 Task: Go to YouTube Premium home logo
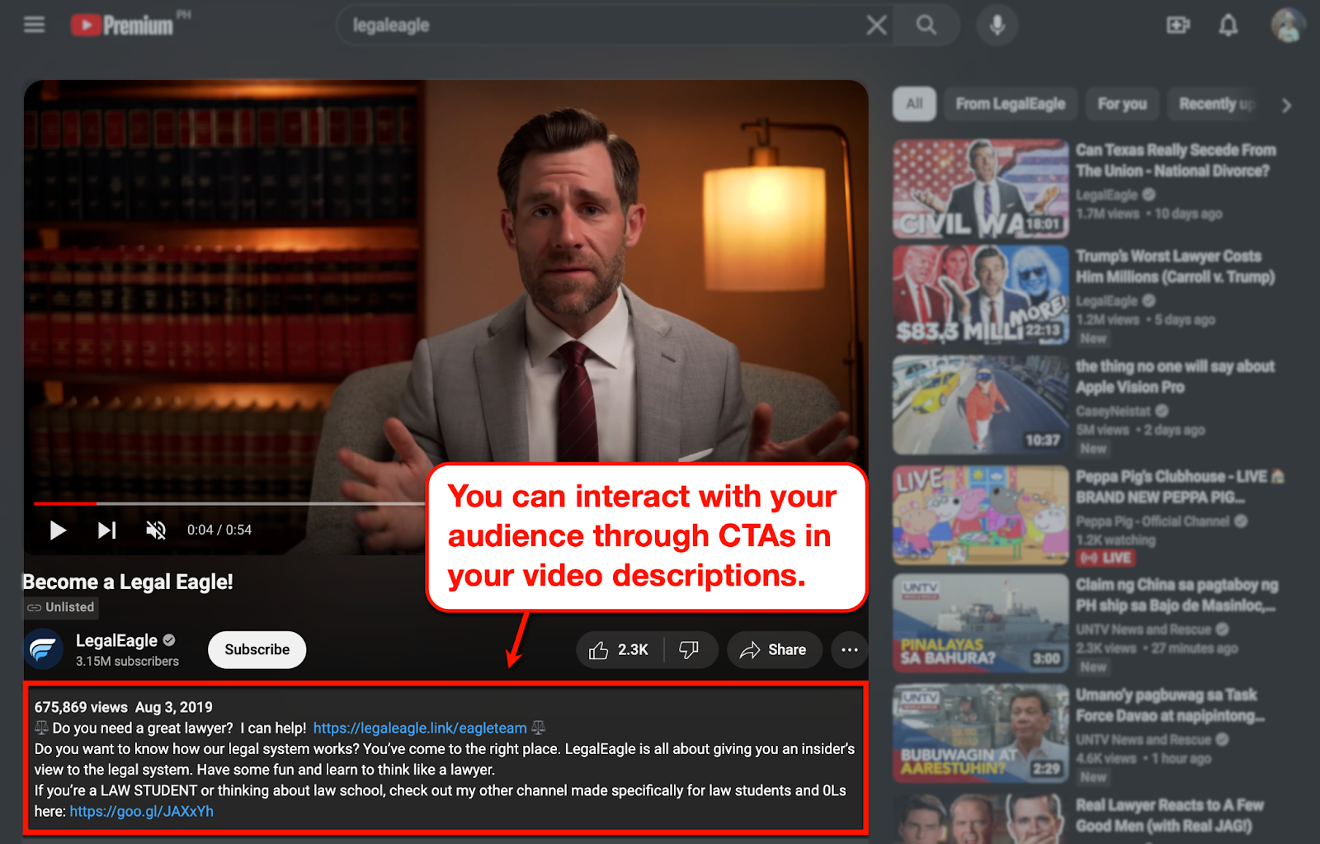122,26
